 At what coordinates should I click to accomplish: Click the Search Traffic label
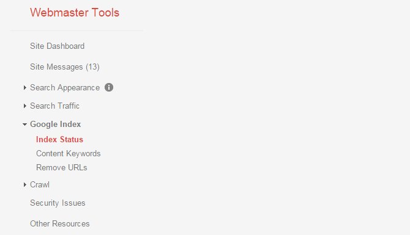(x=54, y=106)
